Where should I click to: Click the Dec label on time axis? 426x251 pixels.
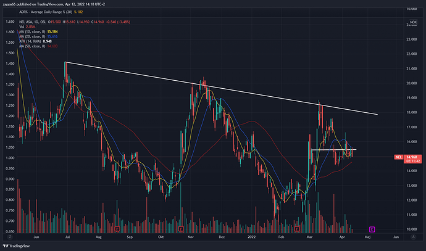point(222,237)
